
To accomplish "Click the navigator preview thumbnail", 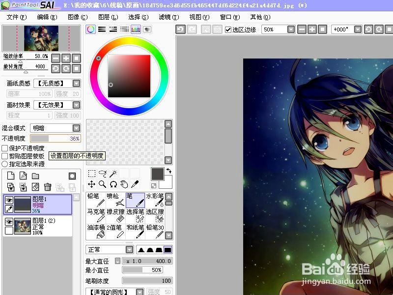I will click(x=41, y=38).
